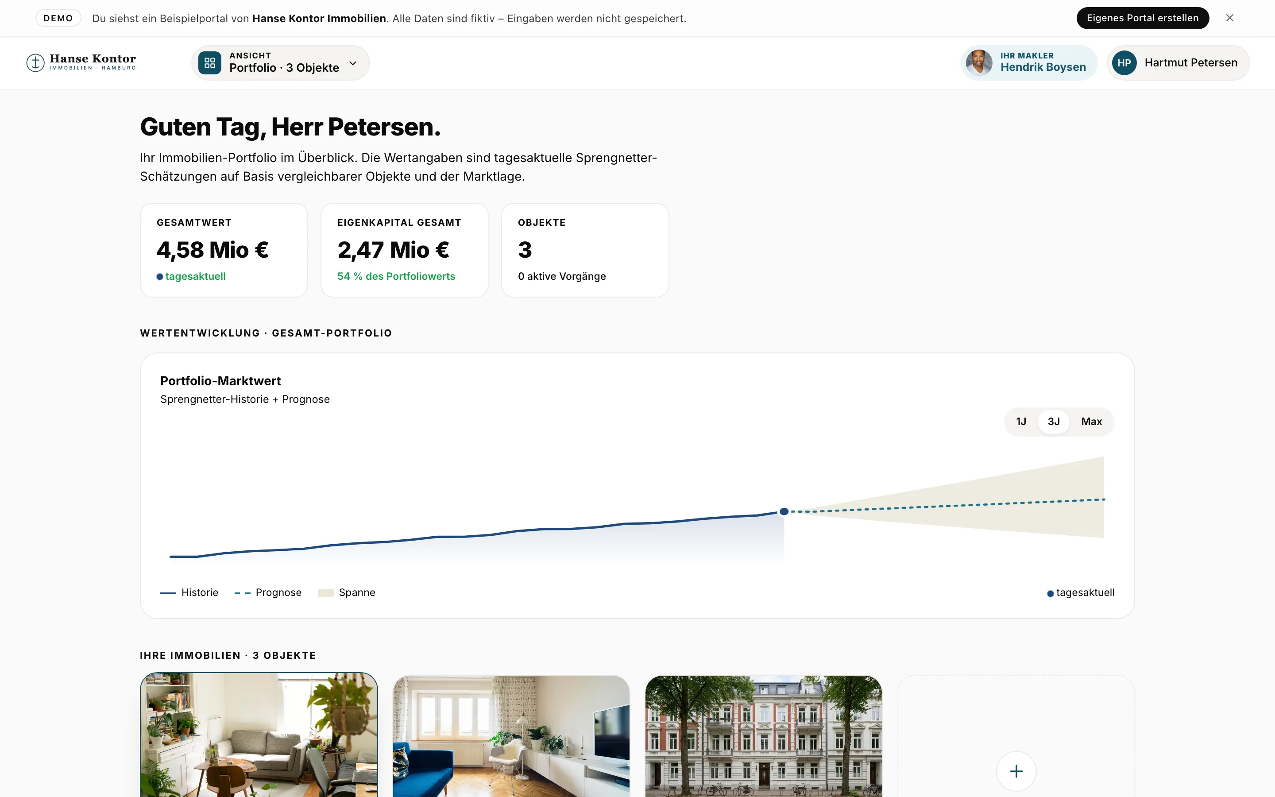Click the Gesamtwert 4,58 Mio € card
The height and width of the screenshot is (797, 1275).
(224, 250)
